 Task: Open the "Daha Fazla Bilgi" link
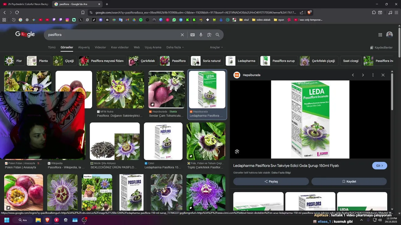(281, 173)
